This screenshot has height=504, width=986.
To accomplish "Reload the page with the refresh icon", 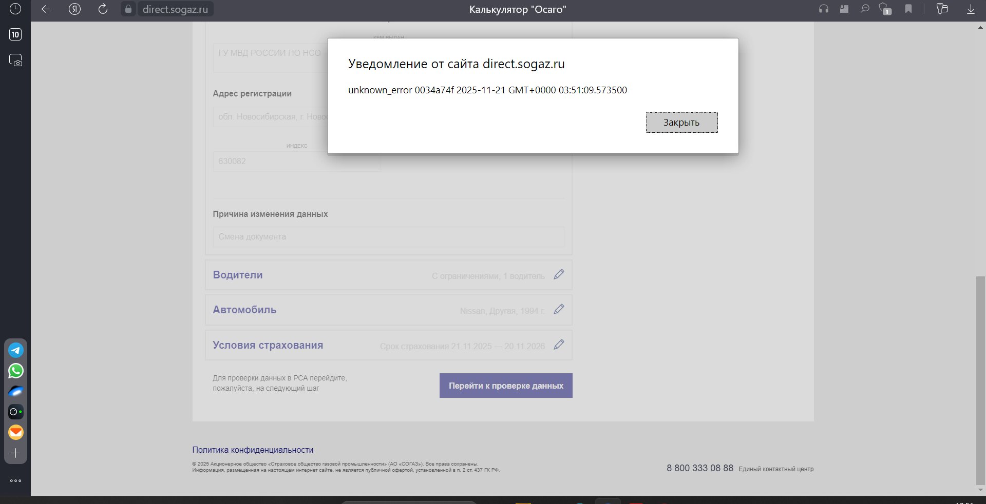I will (103, 9).
